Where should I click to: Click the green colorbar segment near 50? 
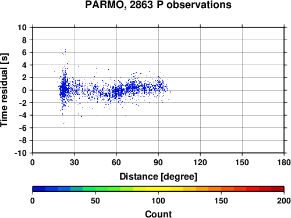(95, 189)
